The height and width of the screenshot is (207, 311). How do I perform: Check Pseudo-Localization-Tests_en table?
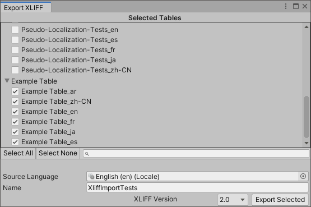click(15, 30)
